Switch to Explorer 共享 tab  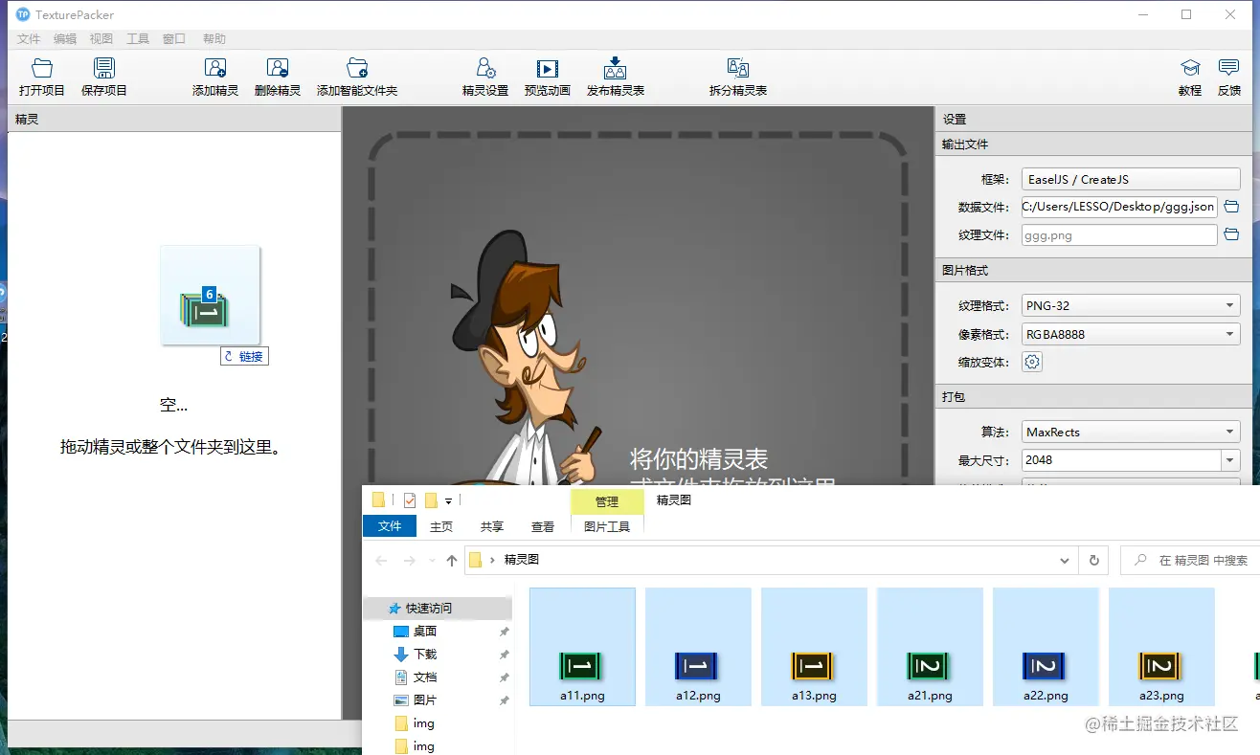pos(492,526)
